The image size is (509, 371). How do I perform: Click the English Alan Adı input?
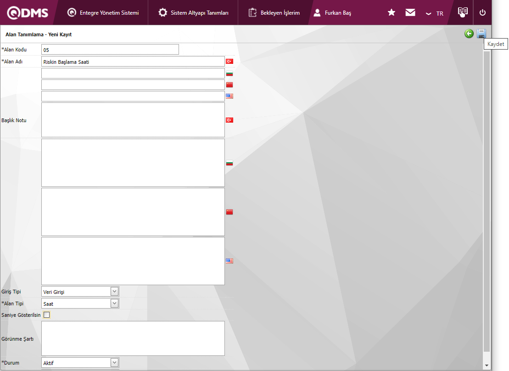(133, 96)
